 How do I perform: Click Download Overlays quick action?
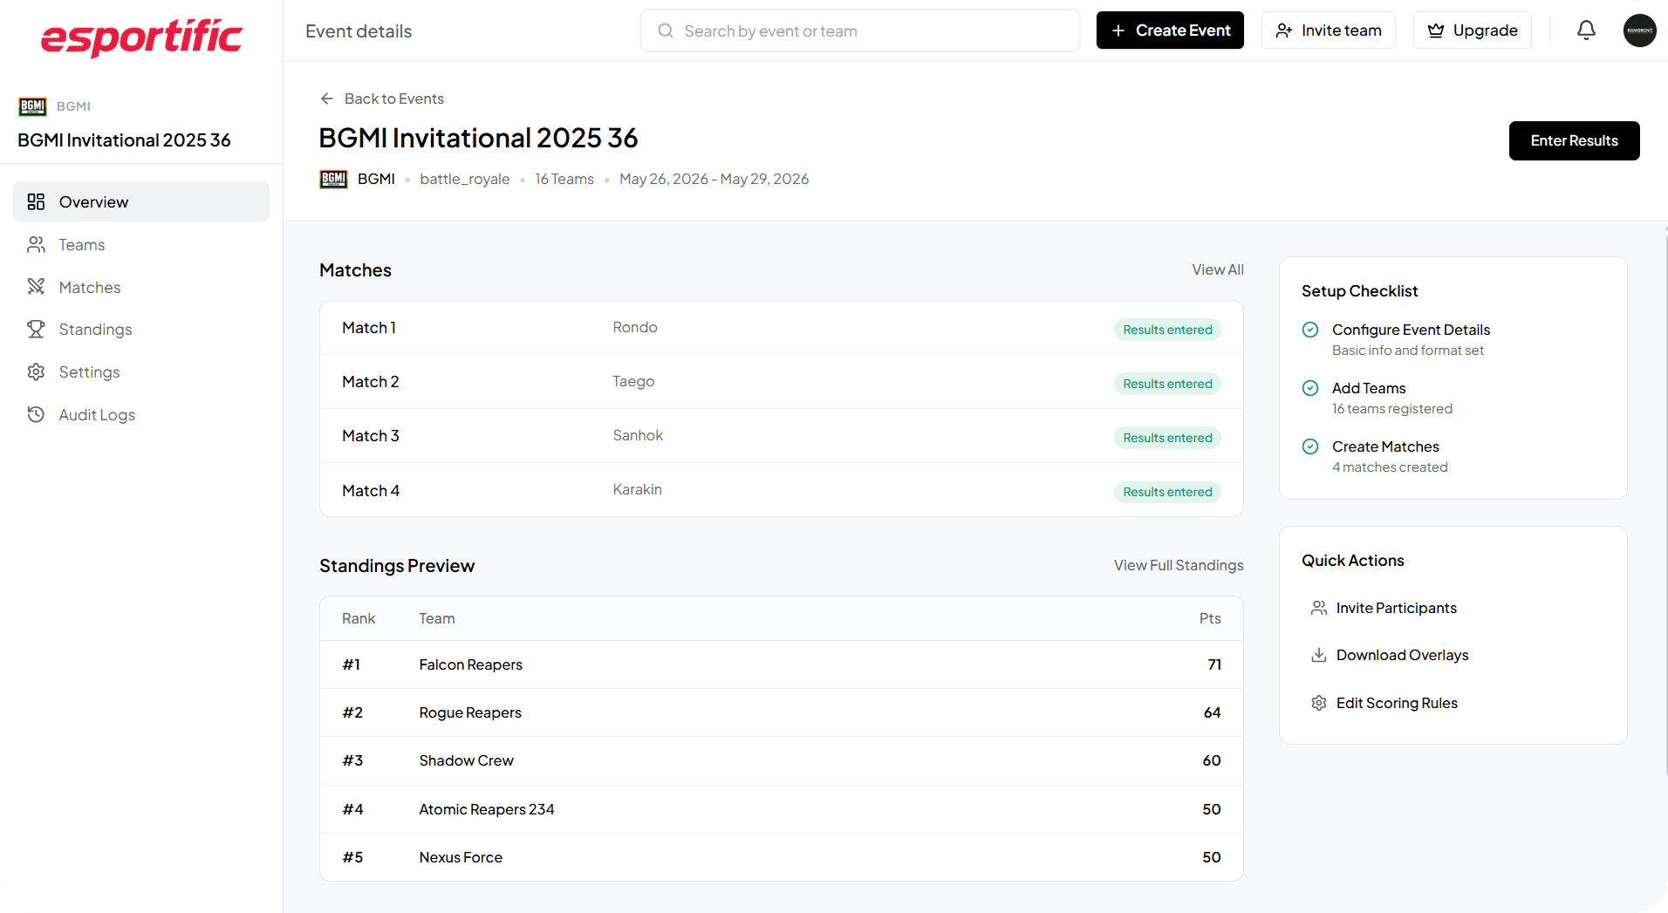tap(1390, 655)
